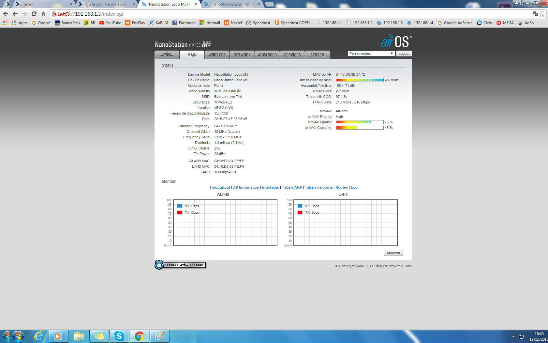This screenshot has width=548, height=343.
Task: Open the Apps bookmark shortcut
Action: (20, 23)
